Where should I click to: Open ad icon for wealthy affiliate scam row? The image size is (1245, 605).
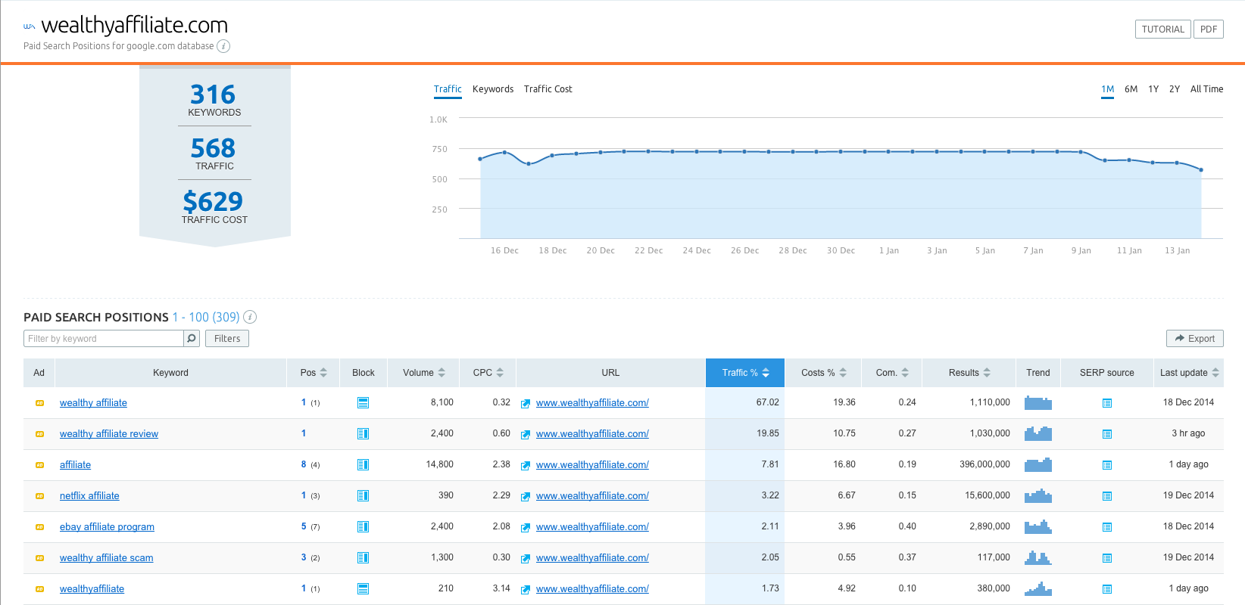pos(39,558)
